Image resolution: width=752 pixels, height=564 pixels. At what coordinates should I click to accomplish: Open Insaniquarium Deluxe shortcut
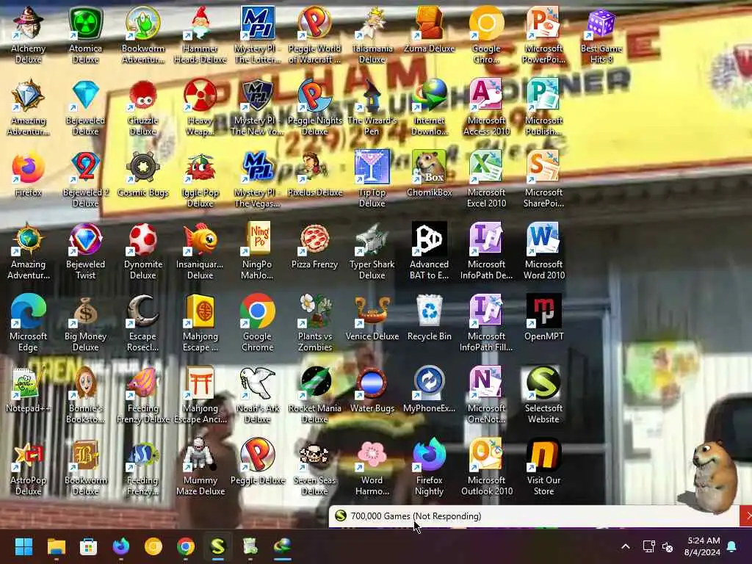point(200,251)
